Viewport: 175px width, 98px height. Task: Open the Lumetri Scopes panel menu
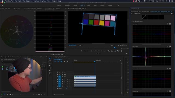54,9
